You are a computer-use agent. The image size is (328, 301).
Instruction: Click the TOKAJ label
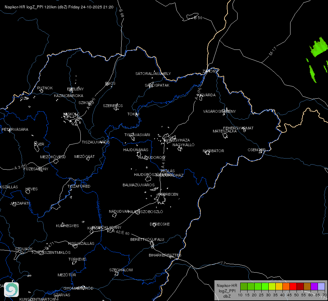tap(133, 114)
